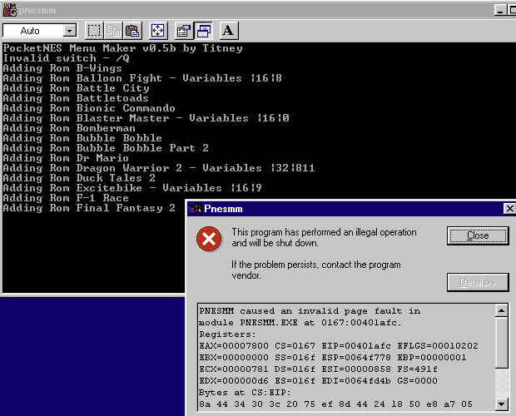516x416 pixels.
Task: Open the Auto font size dropdown arrow
Action: [x=69, y=31]
